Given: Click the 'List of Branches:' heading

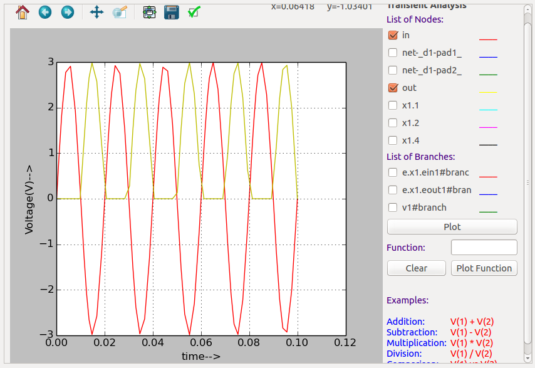Looking at the screenshot, I should [421, 157].
